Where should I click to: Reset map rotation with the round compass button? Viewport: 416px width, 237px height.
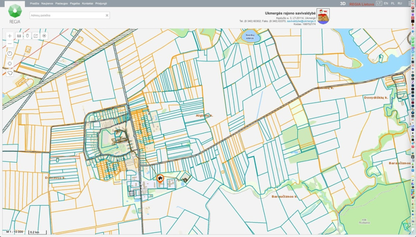[10, 54]
